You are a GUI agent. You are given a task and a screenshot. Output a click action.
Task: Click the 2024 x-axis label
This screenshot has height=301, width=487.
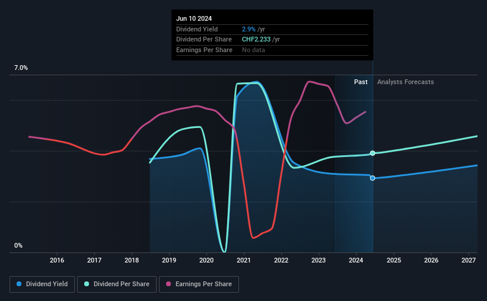coord(356,260)
